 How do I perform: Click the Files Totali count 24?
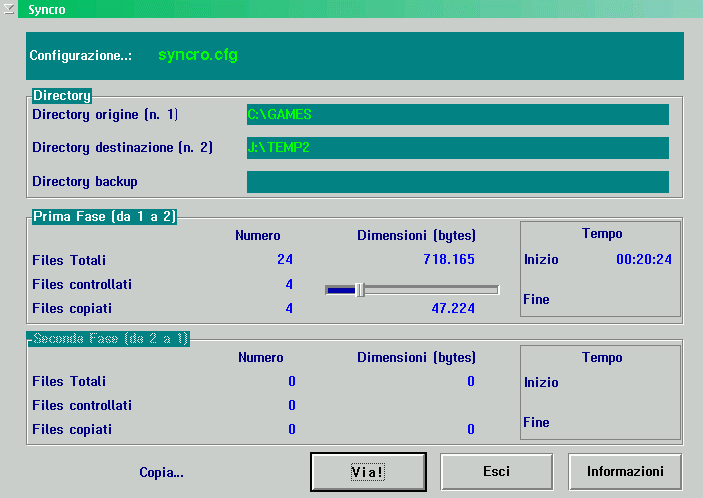click(x=285, y=260)
